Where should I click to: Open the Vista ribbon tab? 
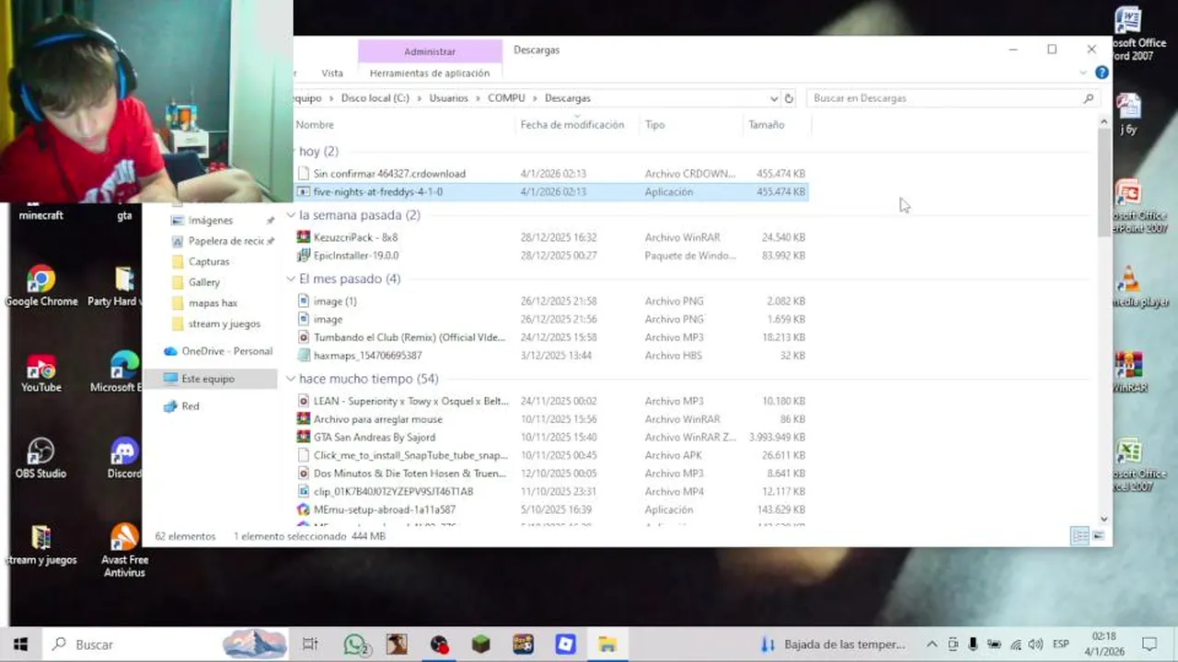[332, 73]
